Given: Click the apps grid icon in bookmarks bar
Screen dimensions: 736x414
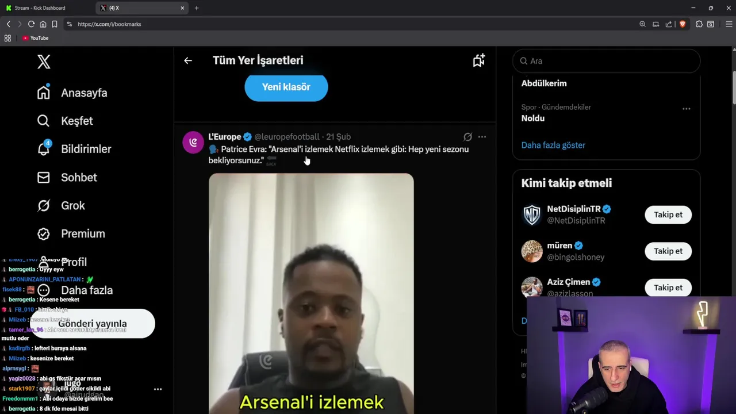Looking at the screenshot, I should (x=7, y=38).
